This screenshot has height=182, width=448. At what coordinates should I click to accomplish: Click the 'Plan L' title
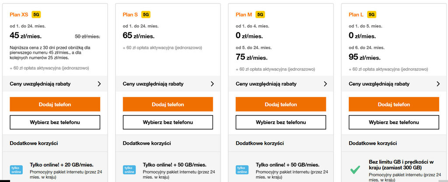click(356, 14)
